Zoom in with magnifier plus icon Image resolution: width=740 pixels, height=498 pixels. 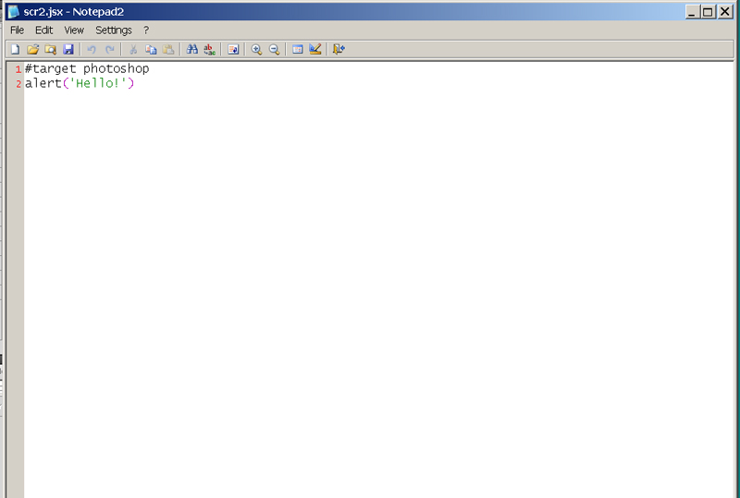point(257,49)
